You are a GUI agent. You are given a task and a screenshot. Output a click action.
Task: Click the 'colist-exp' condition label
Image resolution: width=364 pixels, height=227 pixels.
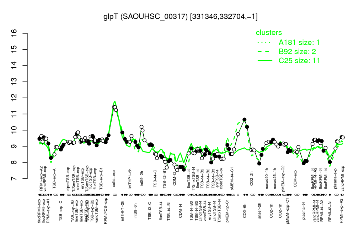click(x=114, y=178)
